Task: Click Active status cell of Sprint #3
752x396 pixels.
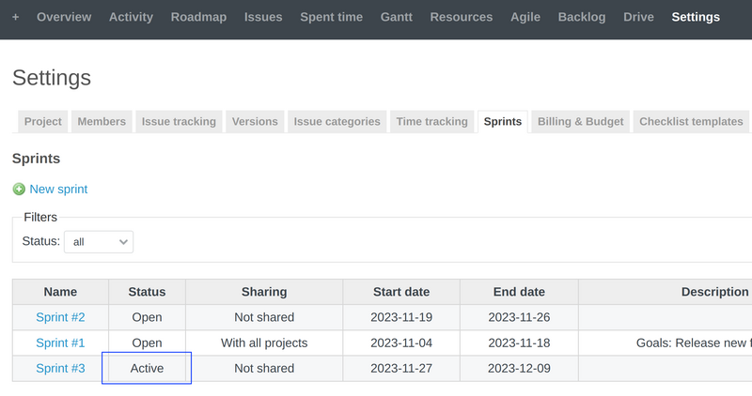Action: (147, 368)
